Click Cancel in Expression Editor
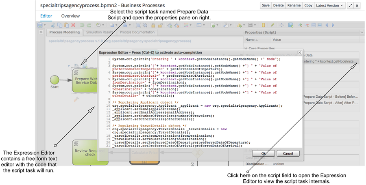 [x=288, y=153]
